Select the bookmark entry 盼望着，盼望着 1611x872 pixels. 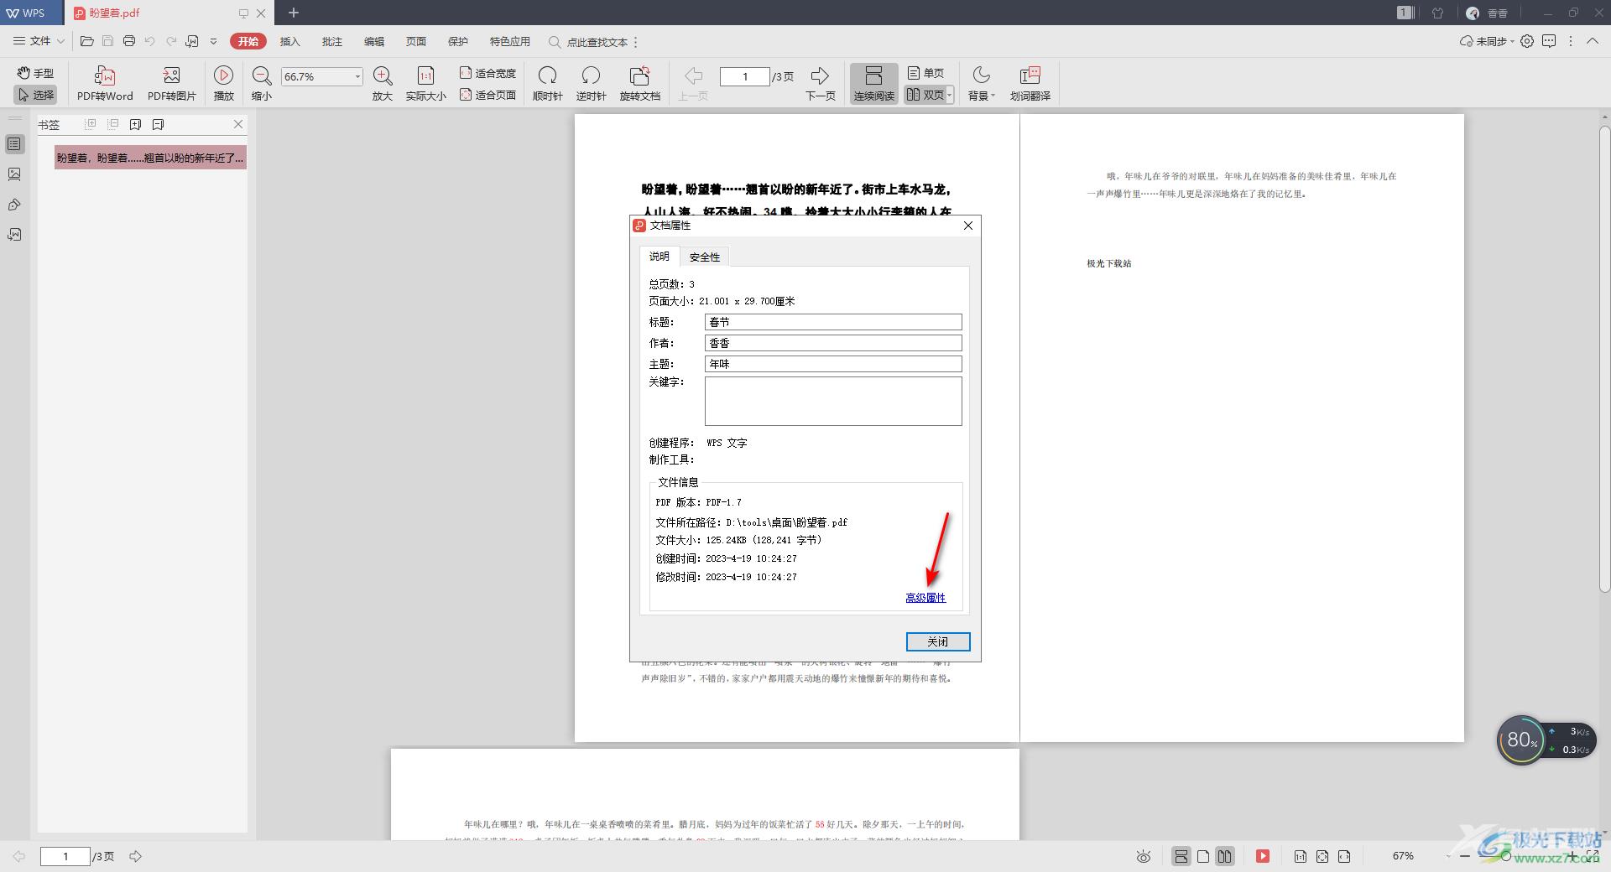point(150,158)
